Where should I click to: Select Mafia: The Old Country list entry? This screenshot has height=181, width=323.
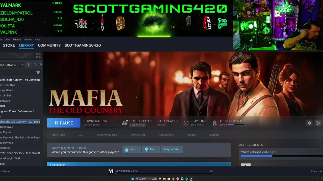point(21,122)
